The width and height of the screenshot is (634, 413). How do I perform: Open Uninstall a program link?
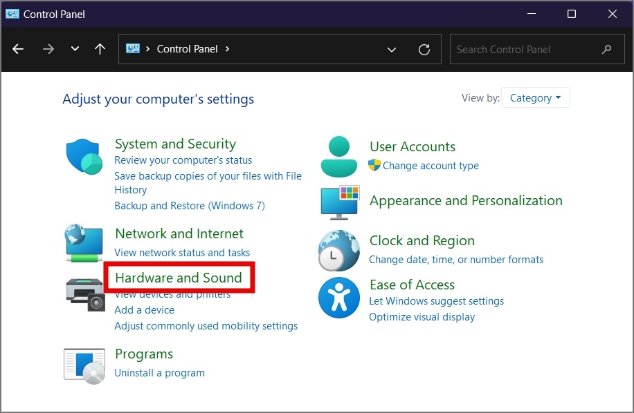[x=159, y=373]
